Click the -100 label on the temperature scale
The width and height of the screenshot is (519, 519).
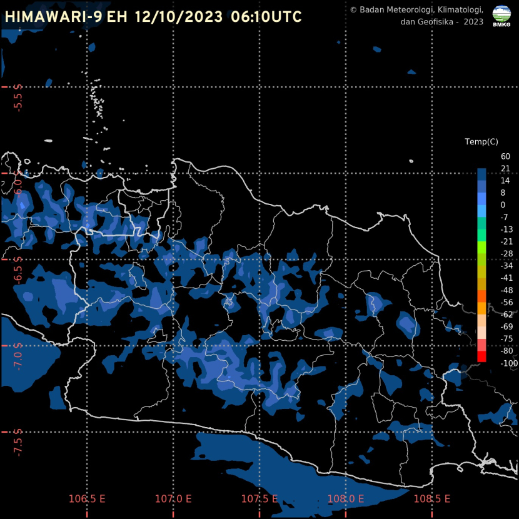(509, 363)
